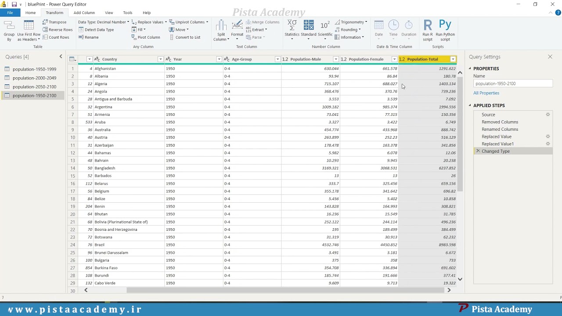The height and width of the screenshot is (316, 562).
Task: Click the save icon in title bar
Action: coord(14,4)
